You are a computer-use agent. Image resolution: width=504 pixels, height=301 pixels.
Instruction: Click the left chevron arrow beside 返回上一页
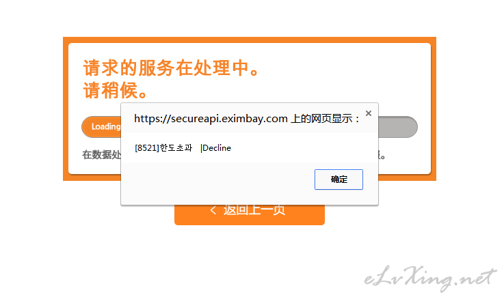[213, 210]
